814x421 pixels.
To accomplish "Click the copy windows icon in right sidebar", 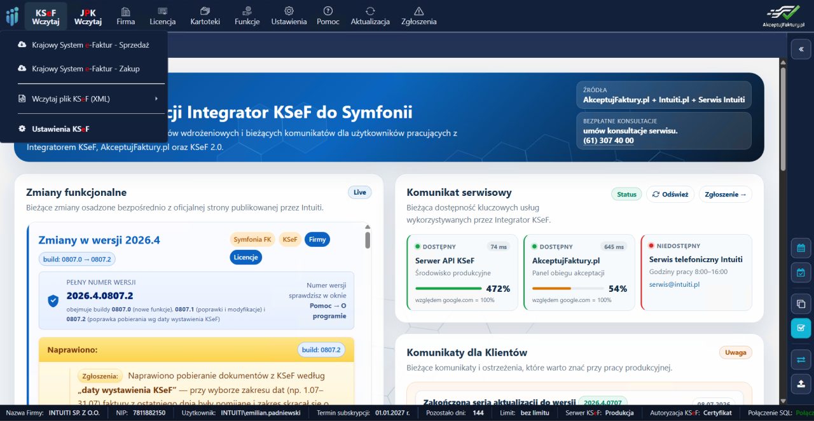I will click(x=801, y=303).
